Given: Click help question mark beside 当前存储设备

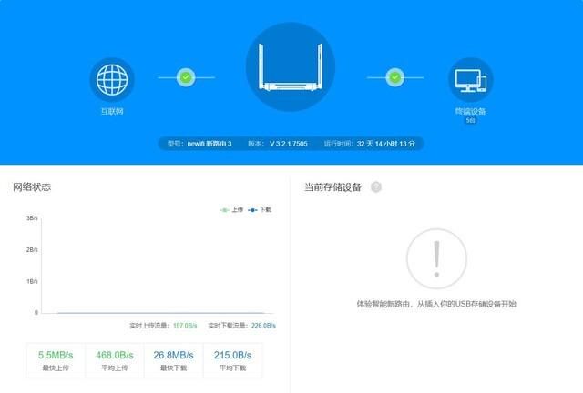Looking at the screenshot, I should click(376, 186).
